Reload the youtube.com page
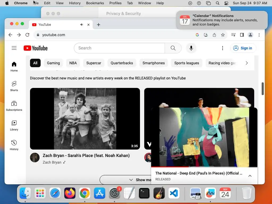The width and height of the screenshot is (272, 204). tap(27, 35)
